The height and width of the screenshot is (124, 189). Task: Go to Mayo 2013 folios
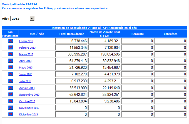[26, 67]
